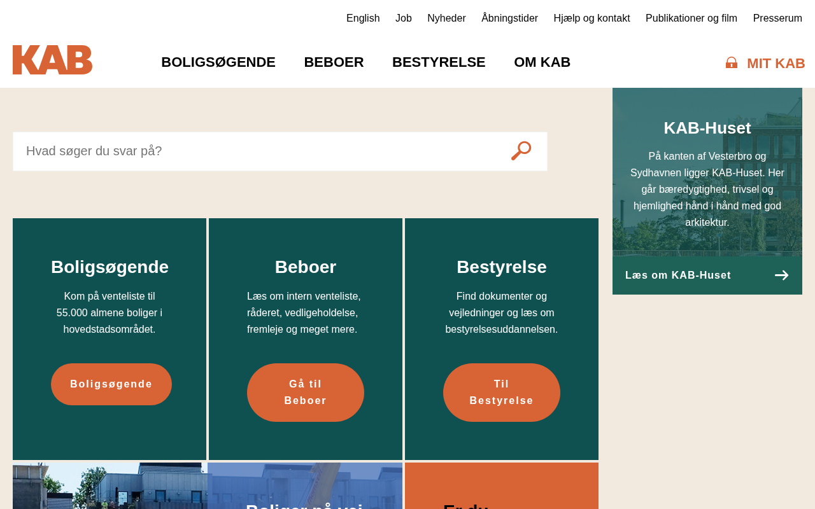815x509 pixels.
Task: Visit the Presserum link
Action: (777, 18)
